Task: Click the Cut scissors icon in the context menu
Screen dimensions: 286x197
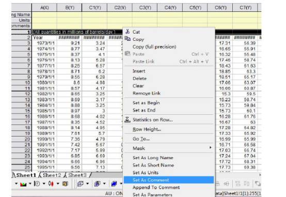Action: pyautogui.click(x=128, y=32)
